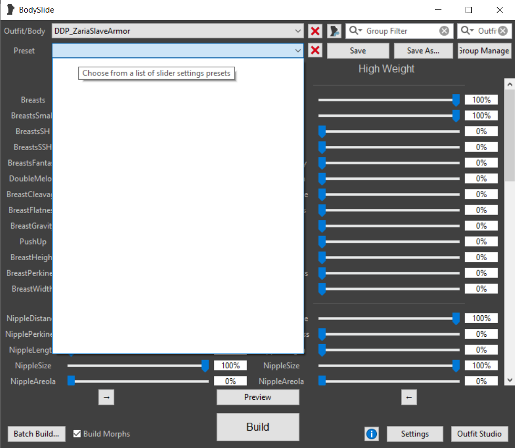Uncheck the Build Morphs checkbox

point(77,434)
